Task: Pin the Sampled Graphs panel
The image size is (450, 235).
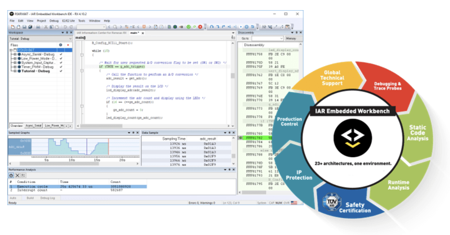Action: pos(133,132)
